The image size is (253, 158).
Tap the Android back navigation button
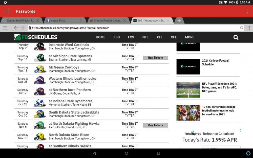(x=95, y=153)
